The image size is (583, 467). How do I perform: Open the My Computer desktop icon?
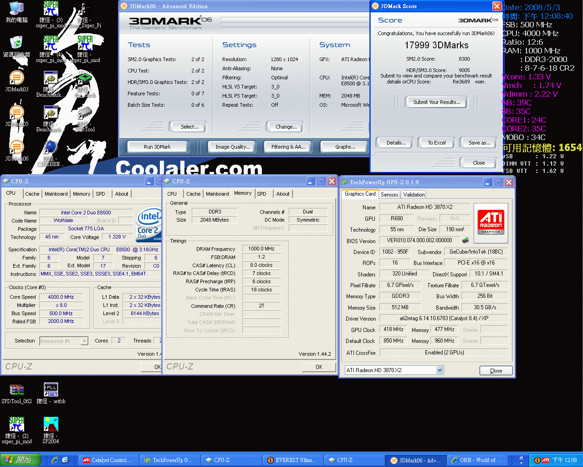(x=16, y=9)
